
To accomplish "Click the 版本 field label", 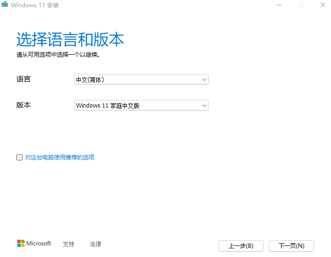I will pos(24,105).
